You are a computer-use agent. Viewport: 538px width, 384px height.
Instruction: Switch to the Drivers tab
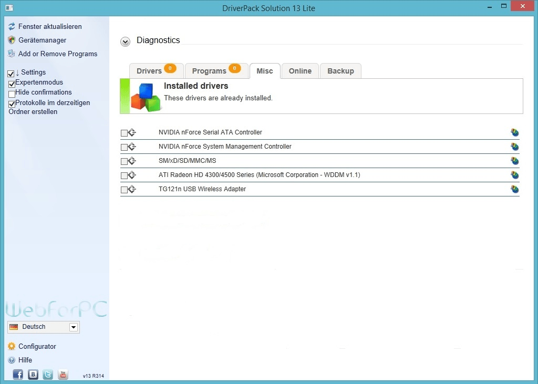[149, 71]
